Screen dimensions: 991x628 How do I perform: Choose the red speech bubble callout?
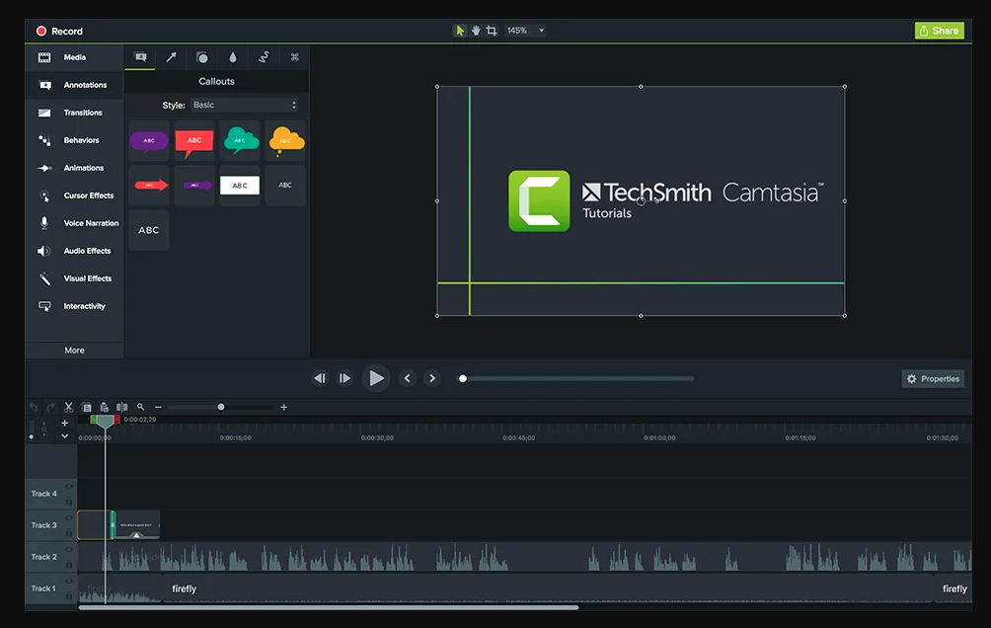pyautogui.click(x=194, y=140)
